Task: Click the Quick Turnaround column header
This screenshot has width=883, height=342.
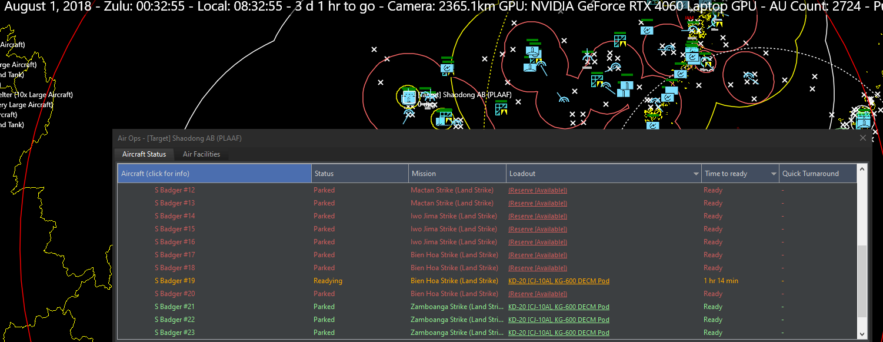Action: [818, 174]
